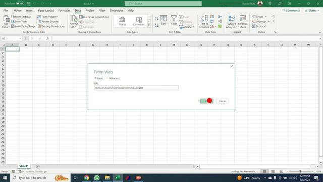323x182 pixels.
Task: Switch to the Page Layout tab
Action: 46,10
